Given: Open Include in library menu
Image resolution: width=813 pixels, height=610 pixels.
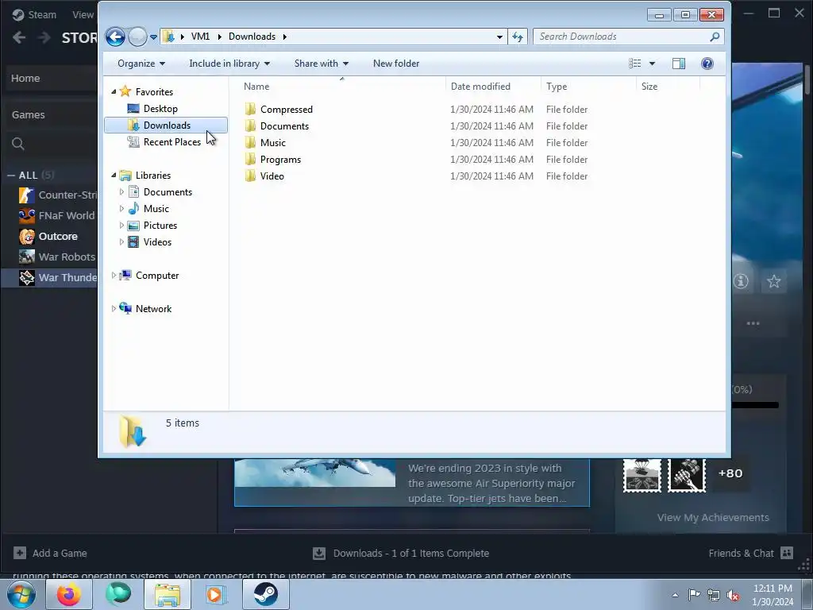Looking at the screenshot, I should point(229,64).
